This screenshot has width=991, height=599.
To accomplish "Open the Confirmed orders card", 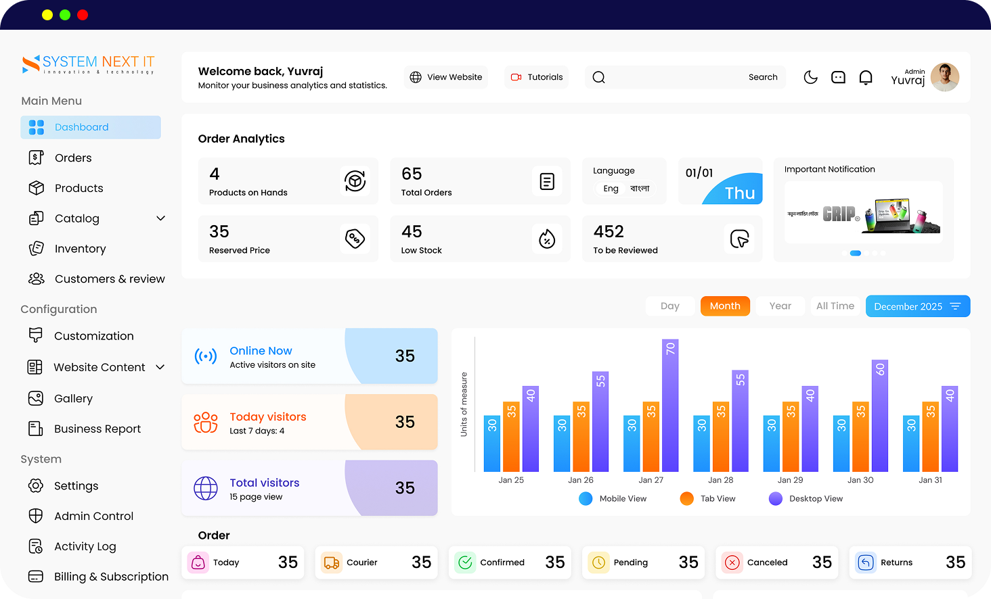I will pyautogui.click(x=509, y=562).
